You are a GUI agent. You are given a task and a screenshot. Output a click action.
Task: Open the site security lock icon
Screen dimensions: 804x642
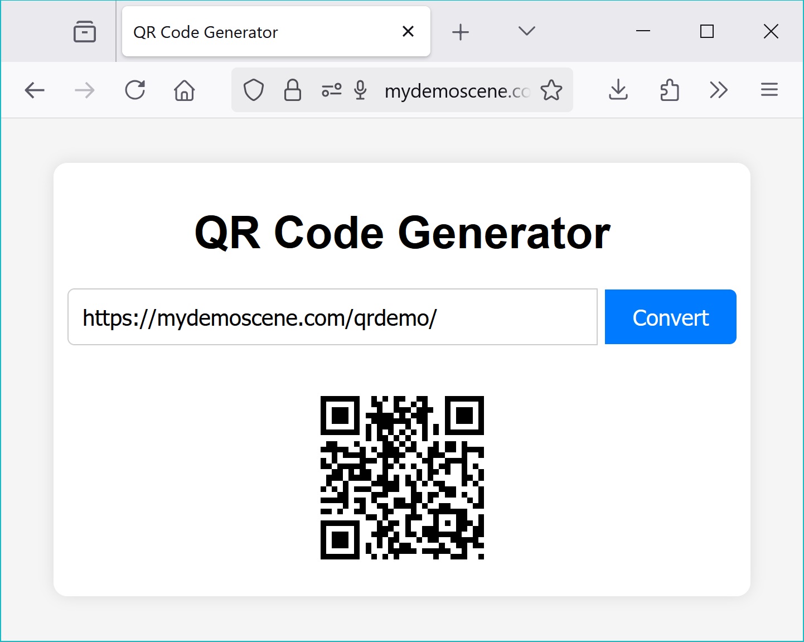[x=292, y=90]
